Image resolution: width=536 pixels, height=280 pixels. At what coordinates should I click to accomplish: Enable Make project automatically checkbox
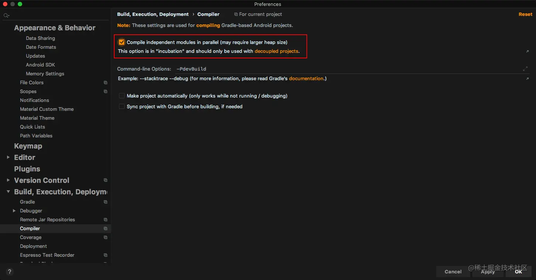tap(122, 96)
